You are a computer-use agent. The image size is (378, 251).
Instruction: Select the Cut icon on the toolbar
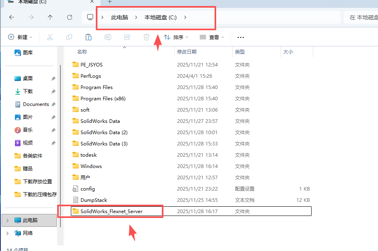50,37
